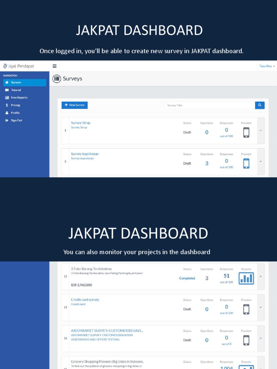
Task: Click the Draft status of Survey Sirup
Action: point(187,133)
